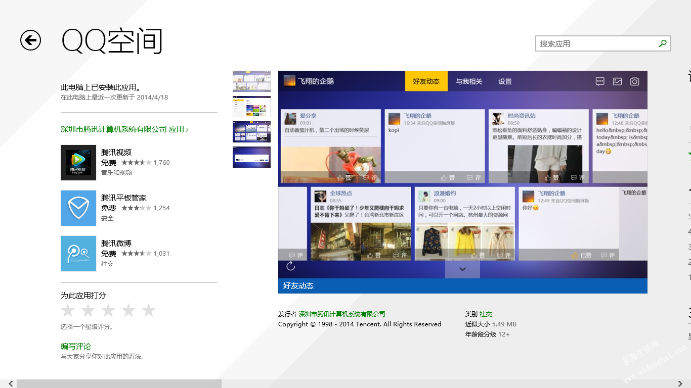The width and height of the screenshot is (691, 388).
Task: Select the 腾讯视频 app title
Action: tap(116, 152)
